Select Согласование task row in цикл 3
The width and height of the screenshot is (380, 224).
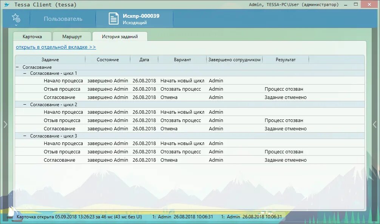pos(190,160)
